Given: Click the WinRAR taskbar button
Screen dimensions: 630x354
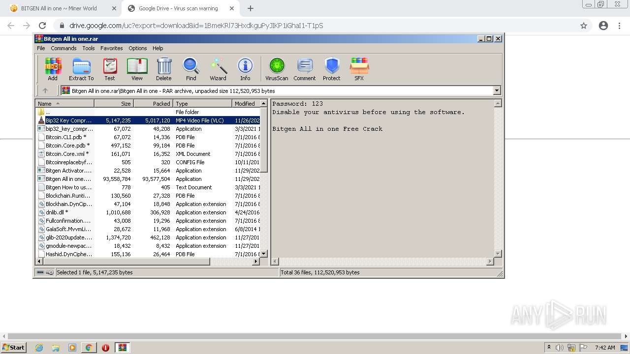Looking at the screenshot, I should tap(122, 348).
